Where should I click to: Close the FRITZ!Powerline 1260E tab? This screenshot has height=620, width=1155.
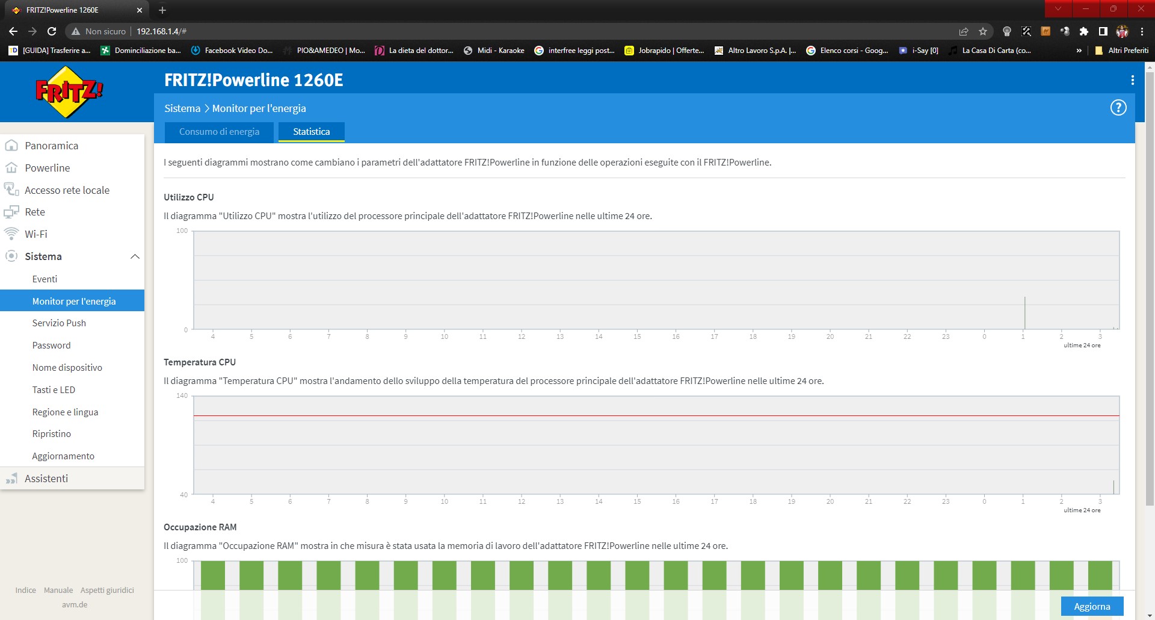pyautogui.click(x=140, y=10)
